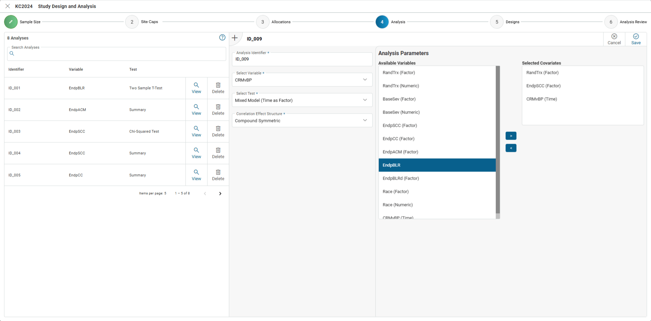The image size is (651, 321).
Task: Select Race (Factor) variable
Action: pyautogui.click(x=437, y=192)
